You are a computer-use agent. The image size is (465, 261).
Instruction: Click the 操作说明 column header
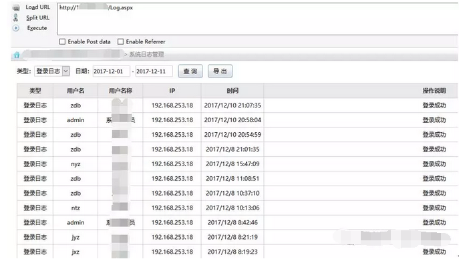(x=434, y=91)
